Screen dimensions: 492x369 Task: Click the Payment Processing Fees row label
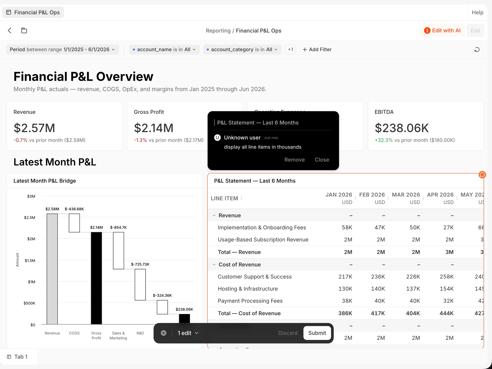pos(250,301)
